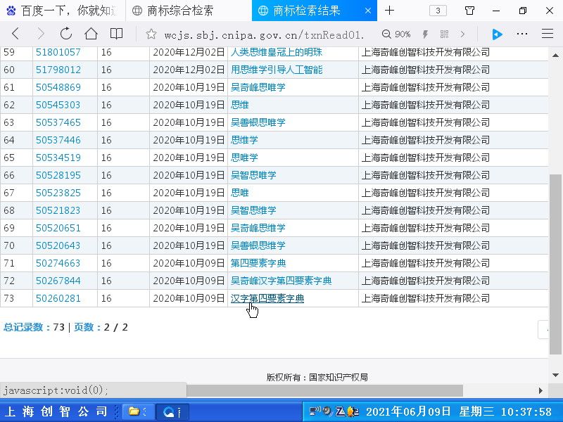Screen dimensions: 563x422
Task: Open a new tab with plus button
Action: 389,11
